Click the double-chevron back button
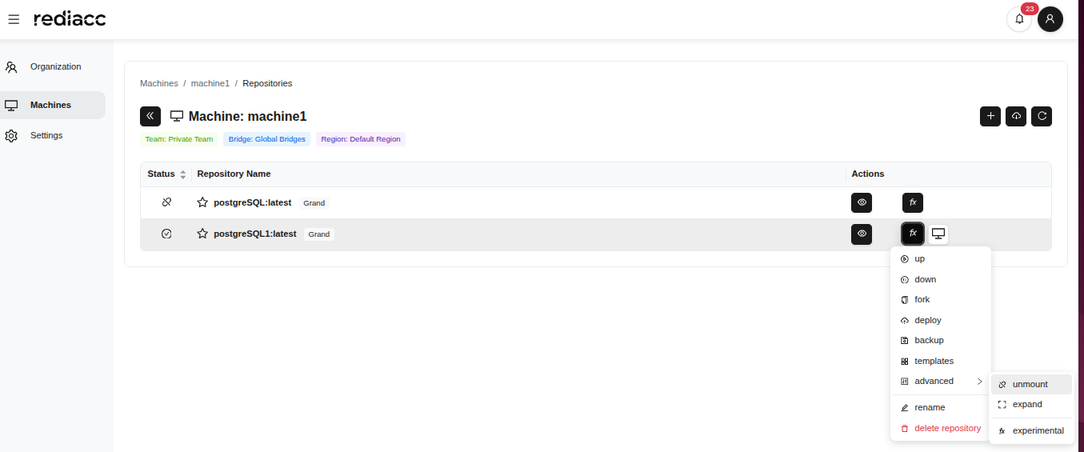 click(x=150, y=116)
